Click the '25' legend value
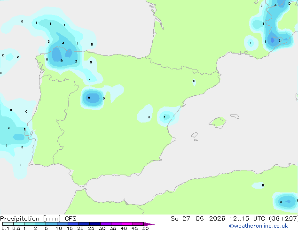The image size is (298, 230). click(91, 228)
